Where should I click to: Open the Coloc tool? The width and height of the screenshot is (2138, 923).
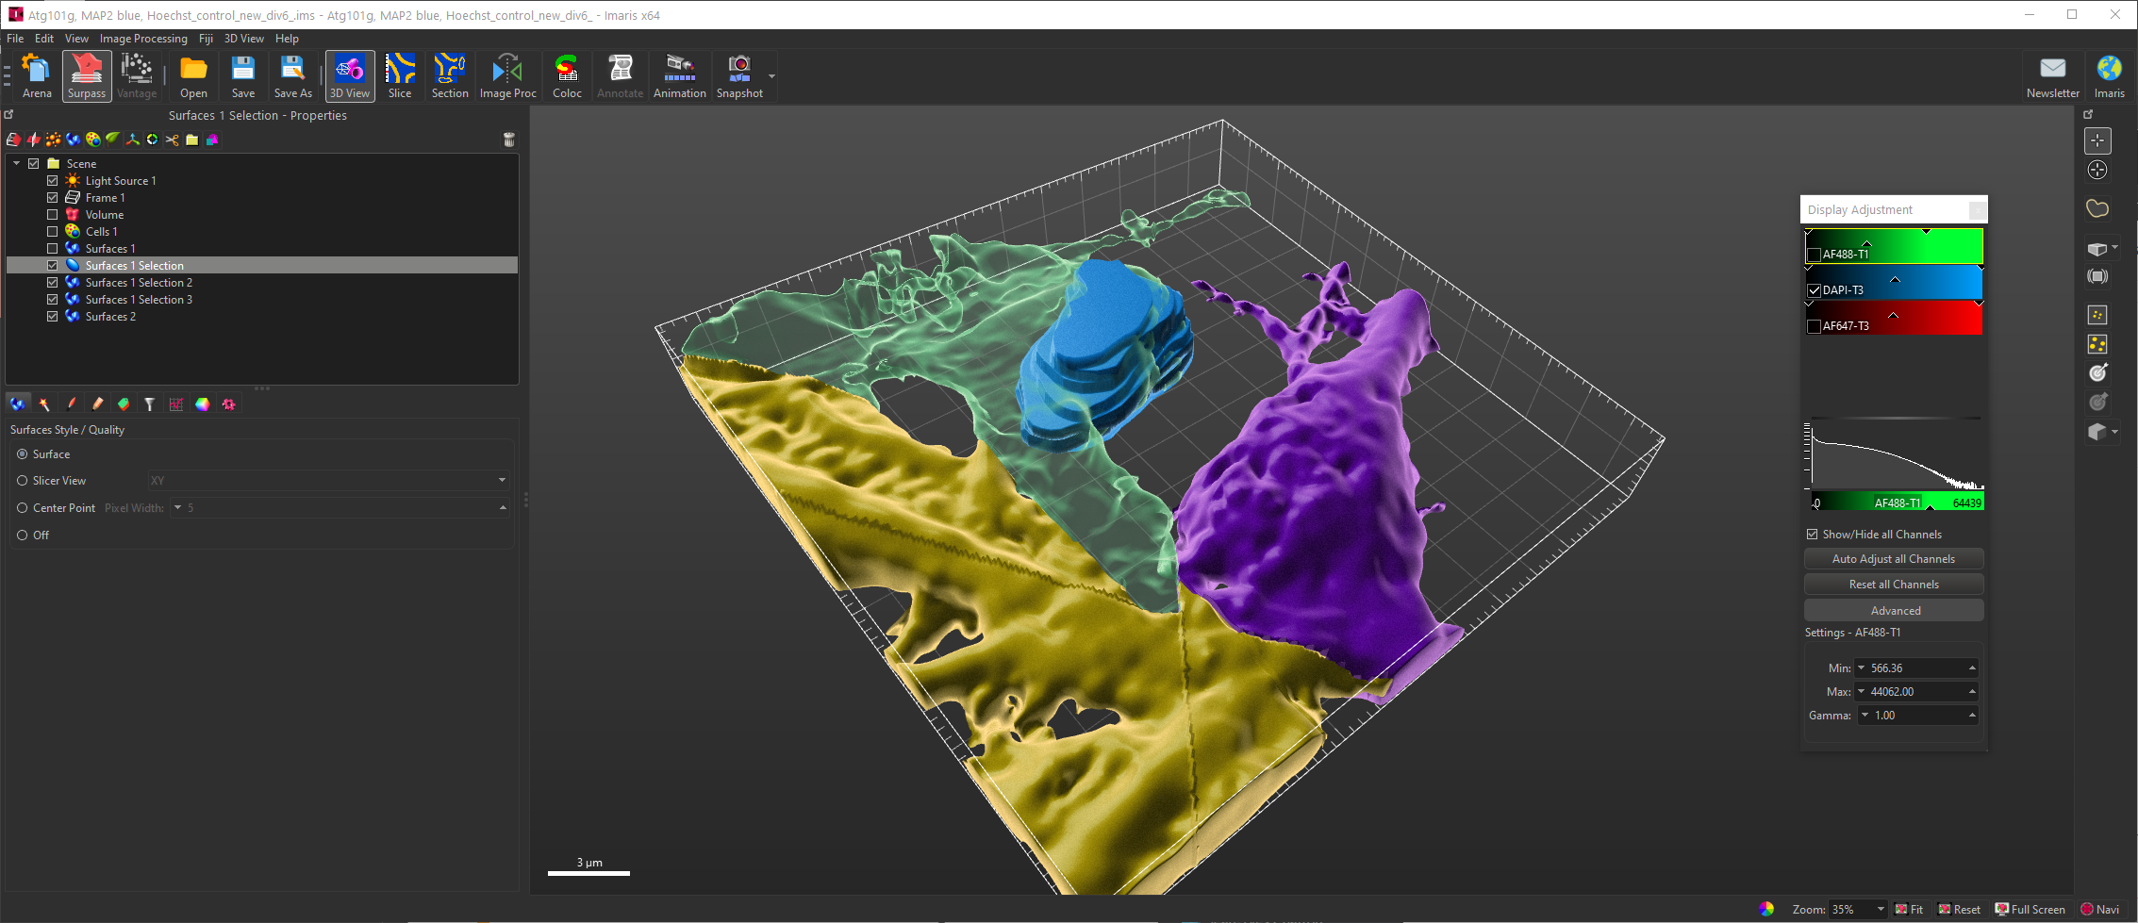[x=567, y=75]
